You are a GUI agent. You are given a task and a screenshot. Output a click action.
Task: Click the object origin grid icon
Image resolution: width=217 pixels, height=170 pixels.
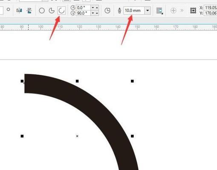pos(193,11)
